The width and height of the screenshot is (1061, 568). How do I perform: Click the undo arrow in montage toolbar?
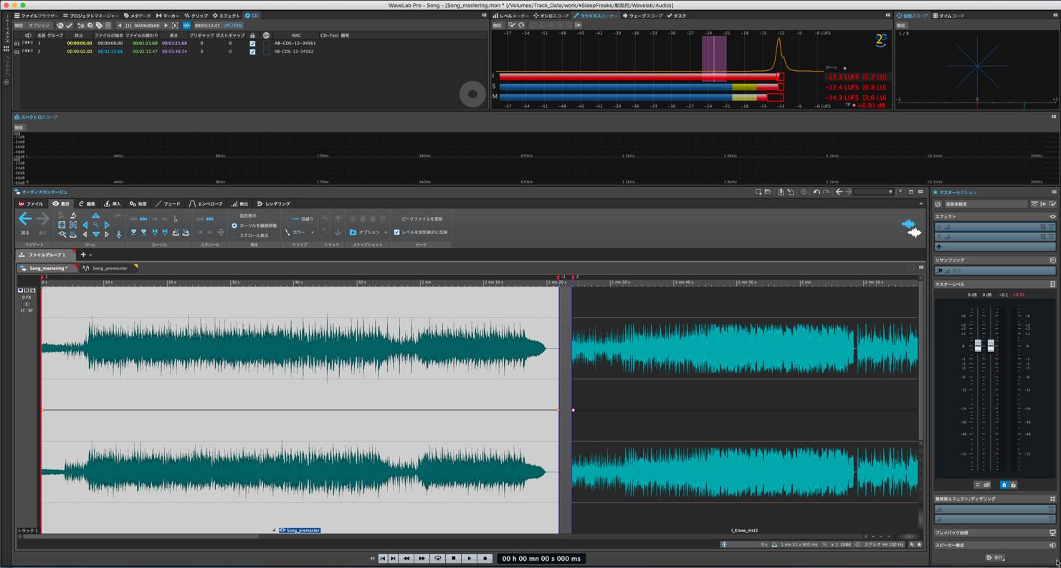pos(817,192)
